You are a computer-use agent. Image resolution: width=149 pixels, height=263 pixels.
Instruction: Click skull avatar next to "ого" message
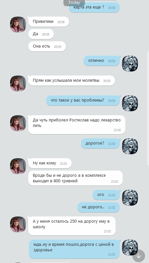point(130,198)
